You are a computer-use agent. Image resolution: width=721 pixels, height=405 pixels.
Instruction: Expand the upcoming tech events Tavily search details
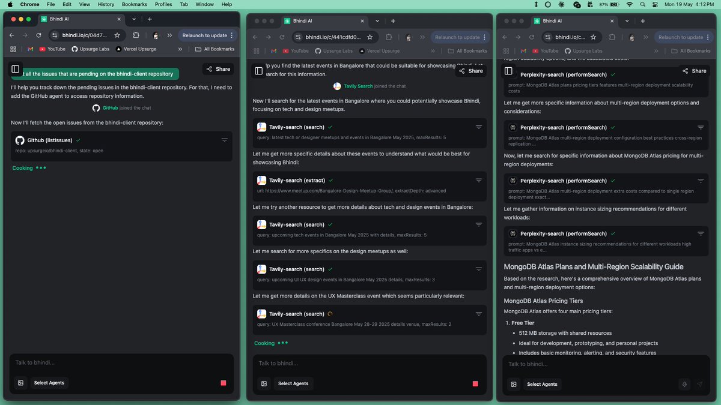(479, 224)
